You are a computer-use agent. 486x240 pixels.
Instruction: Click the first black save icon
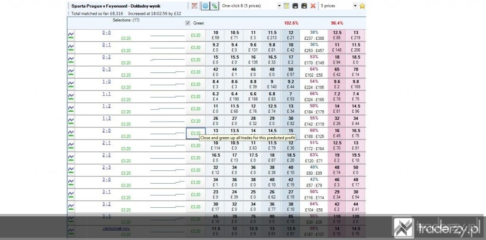click(x=295, y=6)
